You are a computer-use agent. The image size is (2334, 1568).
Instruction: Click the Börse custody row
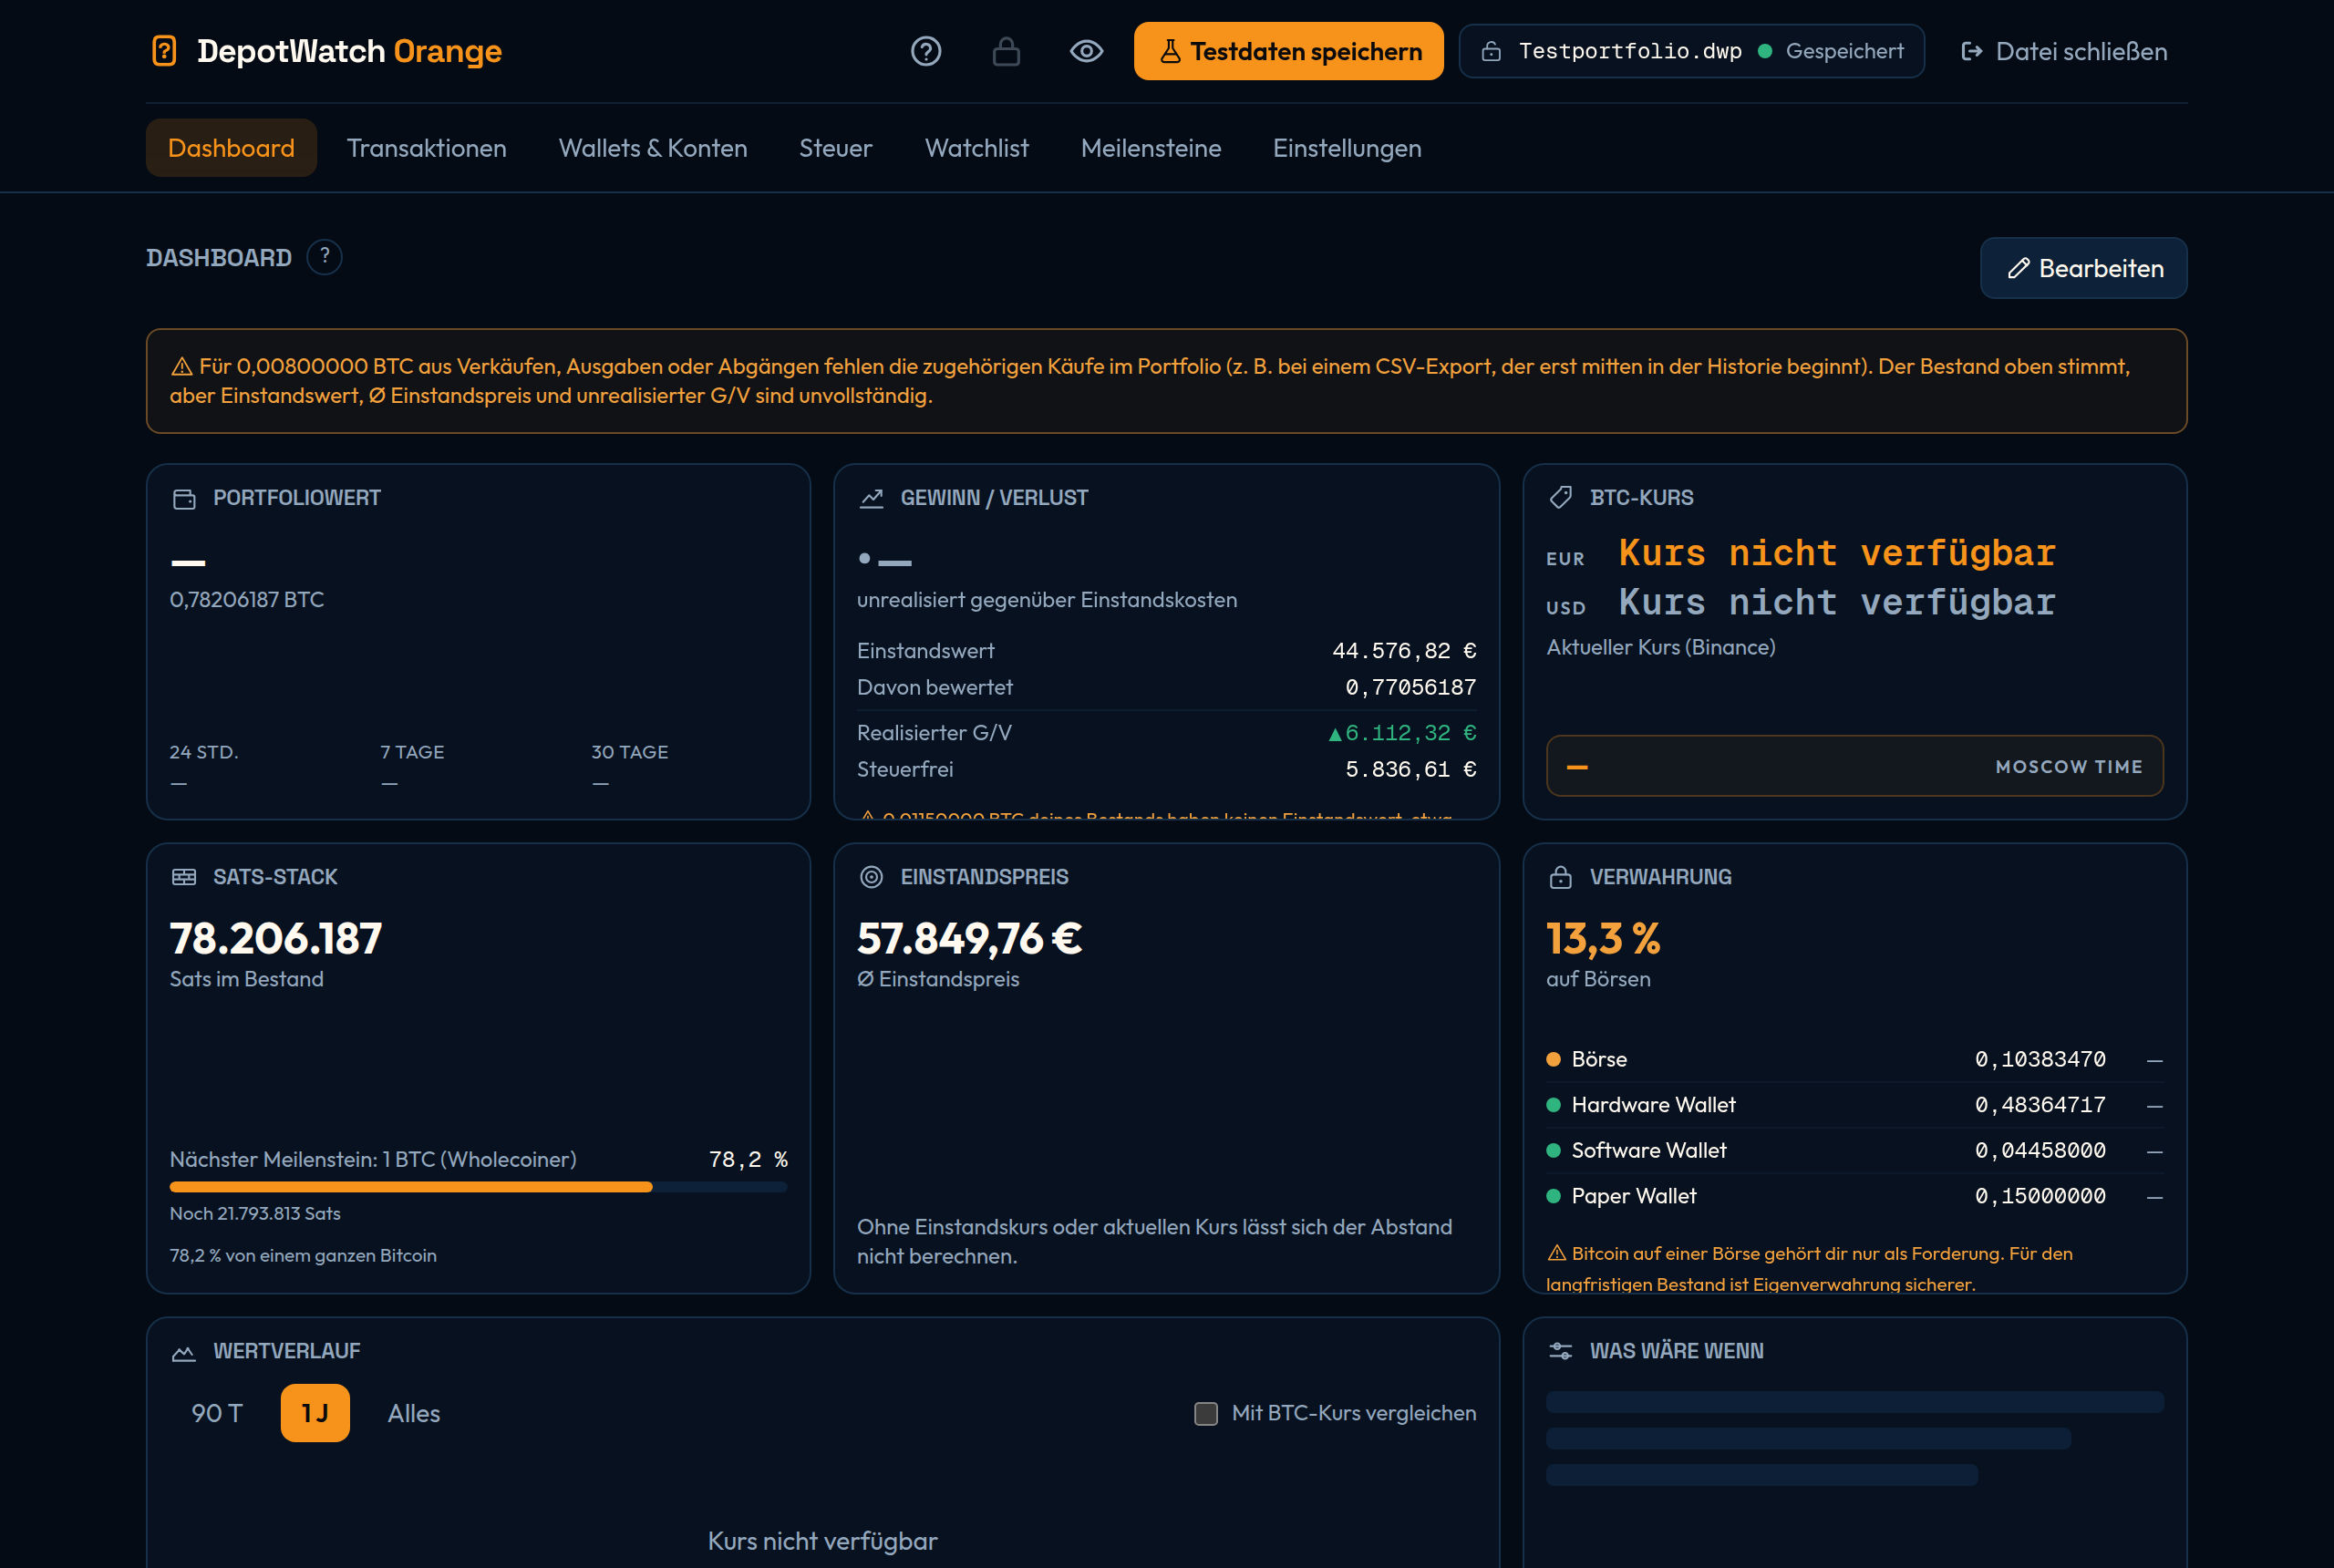coord(1854,1059)
